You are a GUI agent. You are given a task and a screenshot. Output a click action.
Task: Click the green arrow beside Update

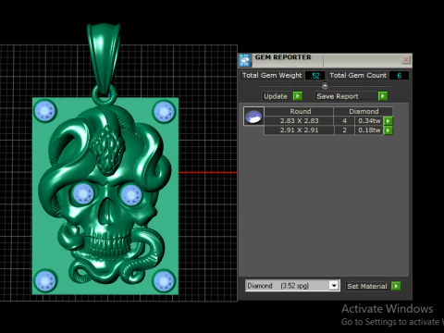(298, 96)
